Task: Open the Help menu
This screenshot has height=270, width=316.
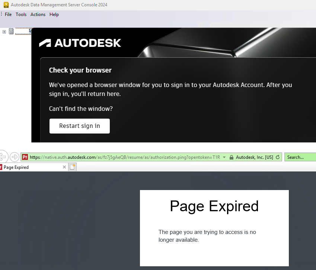Action: (54, 15)
